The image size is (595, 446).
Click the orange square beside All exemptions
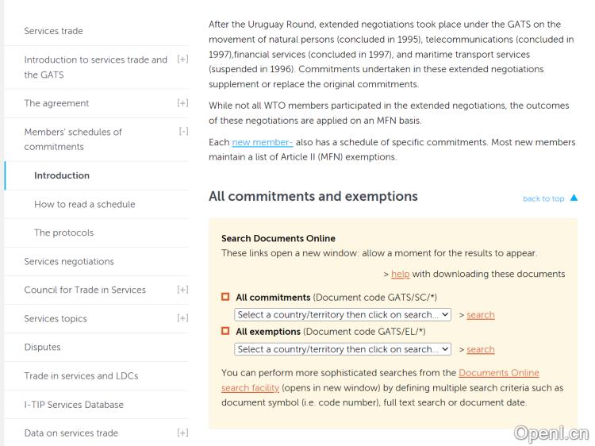point(225,331)
